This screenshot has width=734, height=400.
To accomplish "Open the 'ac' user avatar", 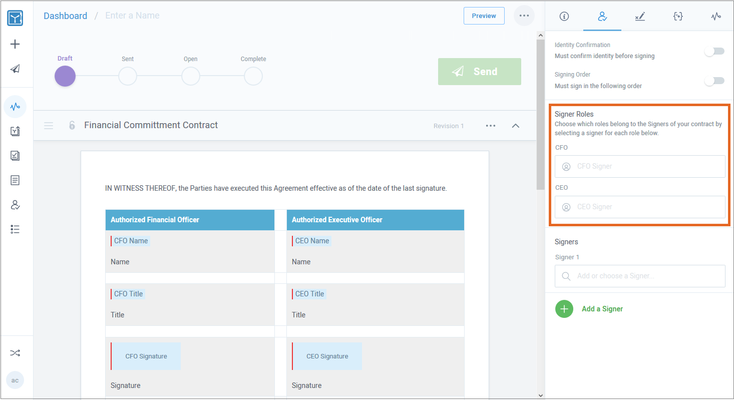I will tap(15, 380).
